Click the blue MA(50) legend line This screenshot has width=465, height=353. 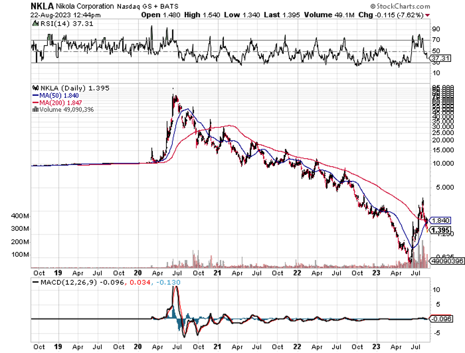[x=35, y=95]
